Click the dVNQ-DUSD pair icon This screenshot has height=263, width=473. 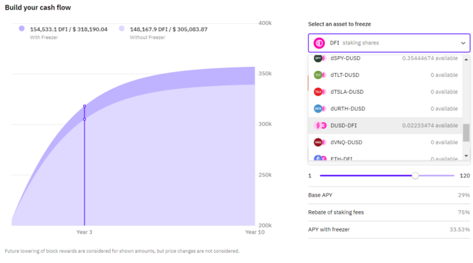[320, 142]
